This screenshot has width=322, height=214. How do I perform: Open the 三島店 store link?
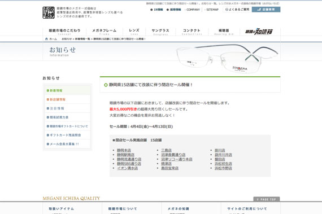166,150
